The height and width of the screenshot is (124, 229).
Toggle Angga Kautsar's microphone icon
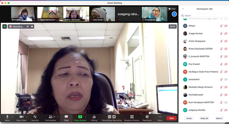pos(221,34)
